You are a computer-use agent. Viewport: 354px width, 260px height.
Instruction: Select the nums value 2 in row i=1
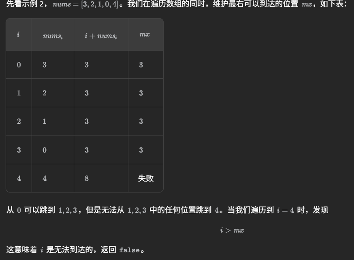click(45, 93)
